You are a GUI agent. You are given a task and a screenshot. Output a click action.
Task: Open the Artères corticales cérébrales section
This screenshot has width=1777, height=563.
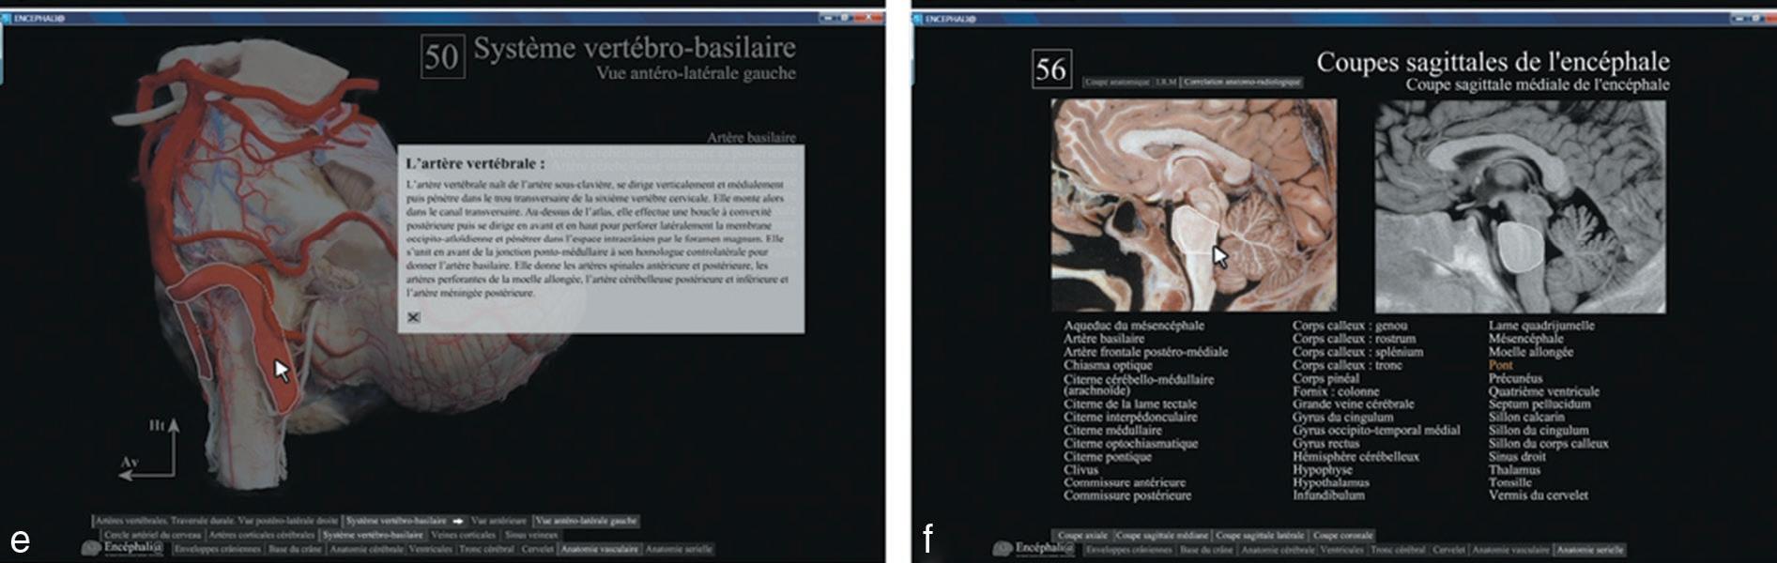261,535
